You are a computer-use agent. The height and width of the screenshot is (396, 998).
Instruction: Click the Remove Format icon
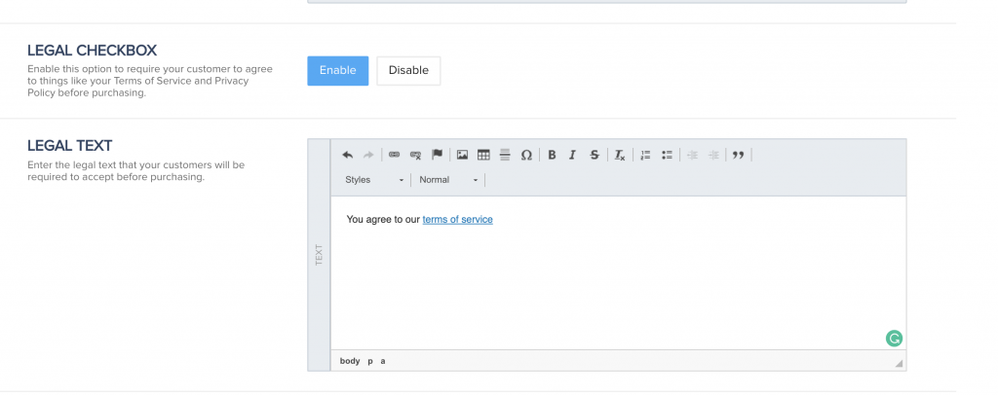(x=620, y=155)
